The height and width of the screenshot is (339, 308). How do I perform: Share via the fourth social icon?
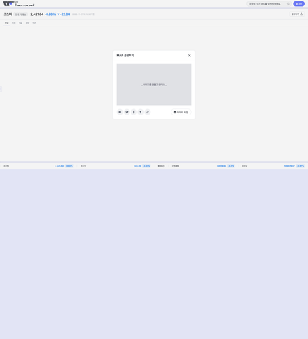141,112
